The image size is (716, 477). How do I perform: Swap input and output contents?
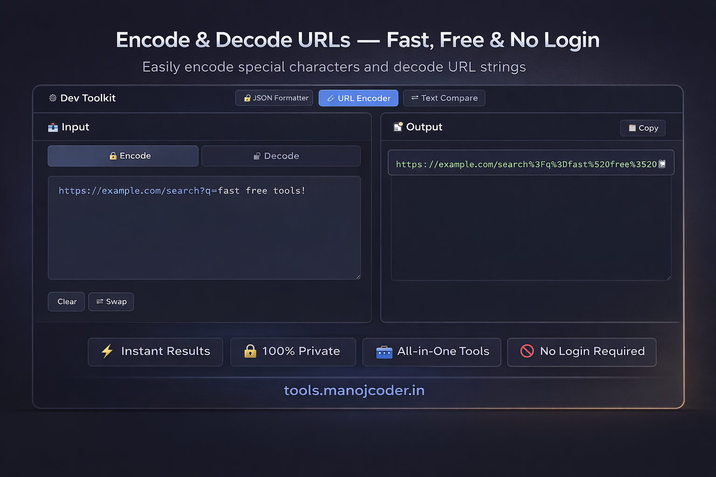pos(111,301)
